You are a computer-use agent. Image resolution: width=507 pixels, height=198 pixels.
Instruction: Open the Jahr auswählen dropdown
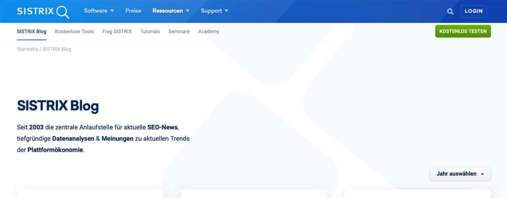[460, 174]
